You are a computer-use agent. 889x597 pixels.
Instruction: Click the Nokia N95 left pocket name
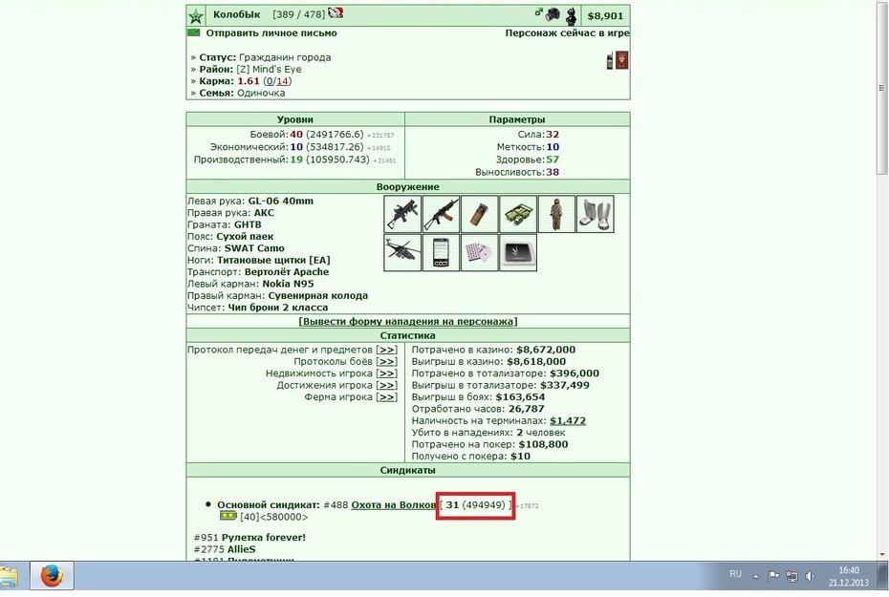tap(288, 284)
